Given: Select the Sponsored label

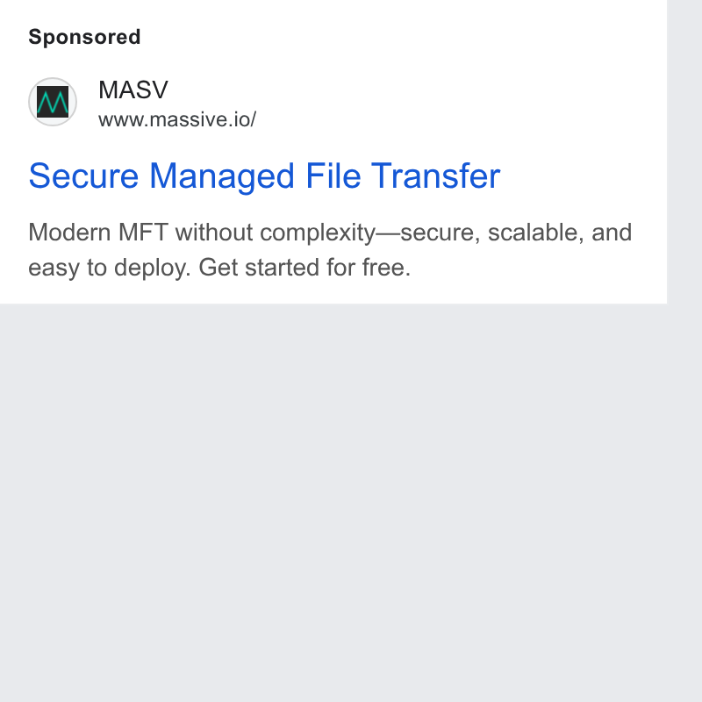Looking at the screenshot, I should pyautogui.click(x=84, y=37).
